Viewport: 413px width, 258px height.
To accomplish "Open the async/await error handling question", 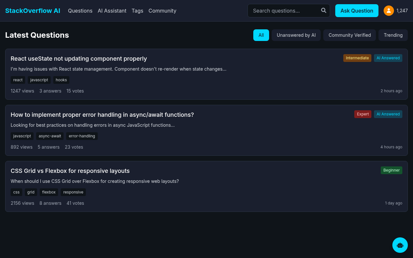I will tap(102, 114).
